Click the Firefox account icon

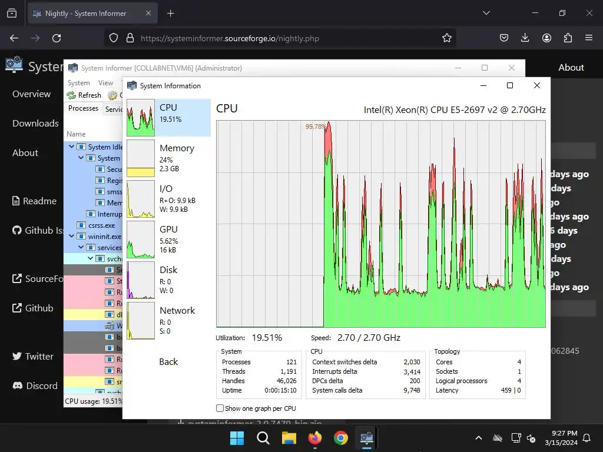[546, 38]
